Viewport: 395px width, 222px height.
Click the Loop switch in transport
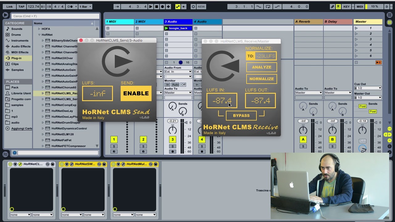coord(268,6)
